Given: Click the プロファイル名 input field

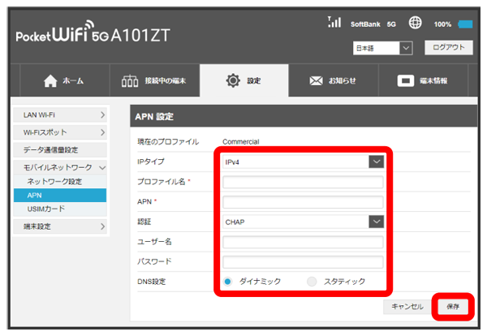Looking at the screenshot, I should pos(302,181).
